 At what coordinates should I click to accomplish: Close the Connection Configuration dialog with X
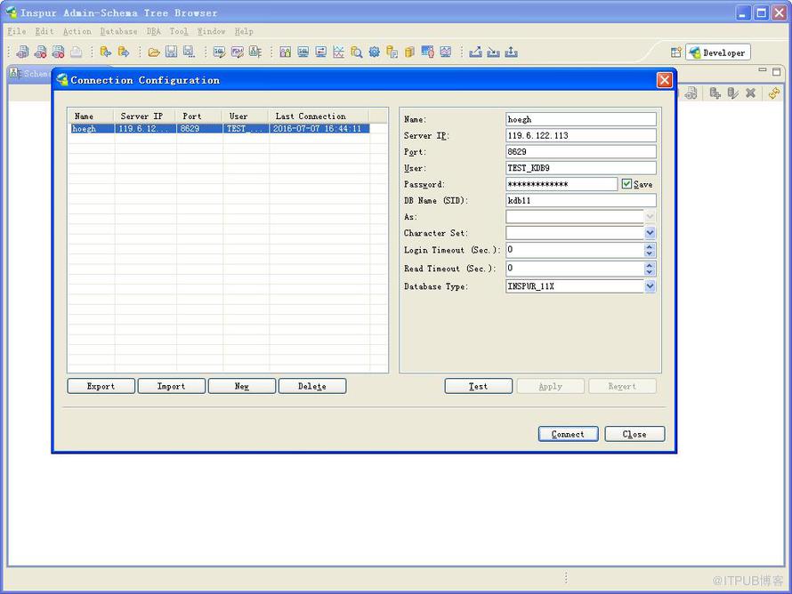tap(664, 80)
